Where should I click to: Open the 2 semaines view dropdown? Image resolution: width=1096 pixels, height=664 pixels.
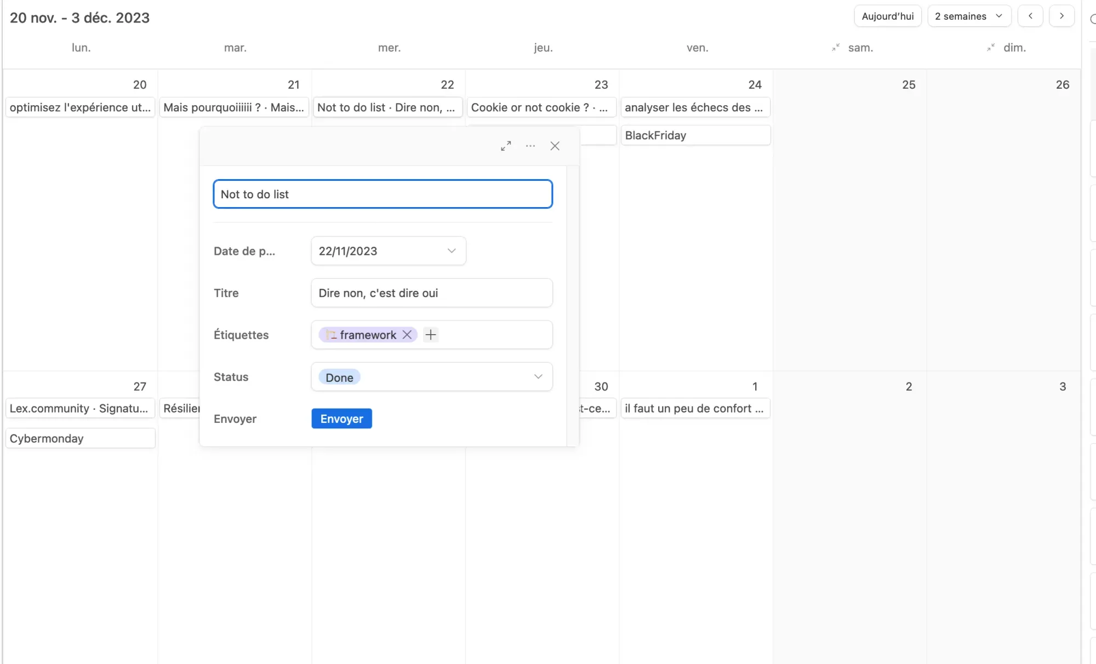click(968, 16)
